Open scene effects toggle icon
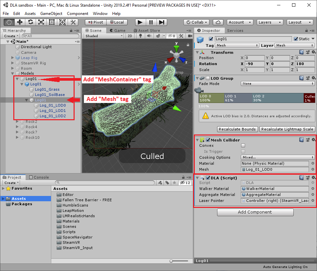This screenshot has height=271, width=317. 158,36
